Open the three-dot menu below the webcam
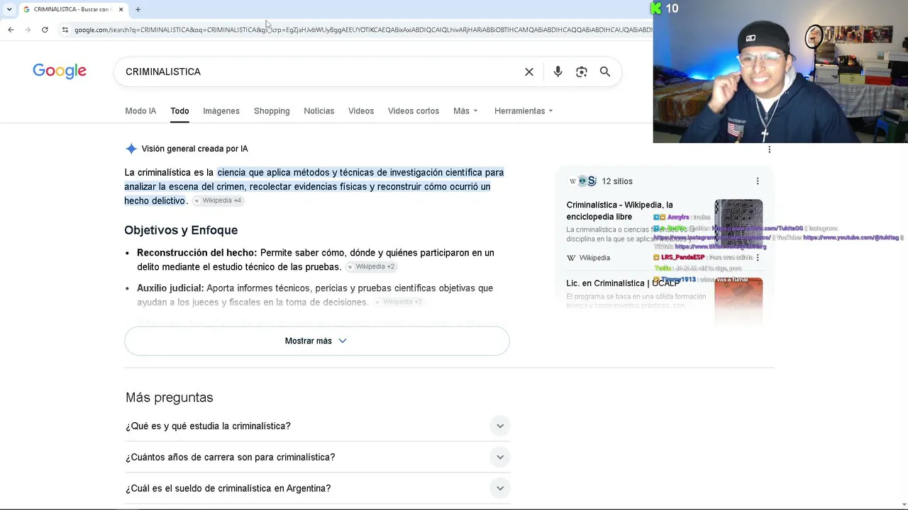The image size is (908, 510). click(x=770, y=149)
